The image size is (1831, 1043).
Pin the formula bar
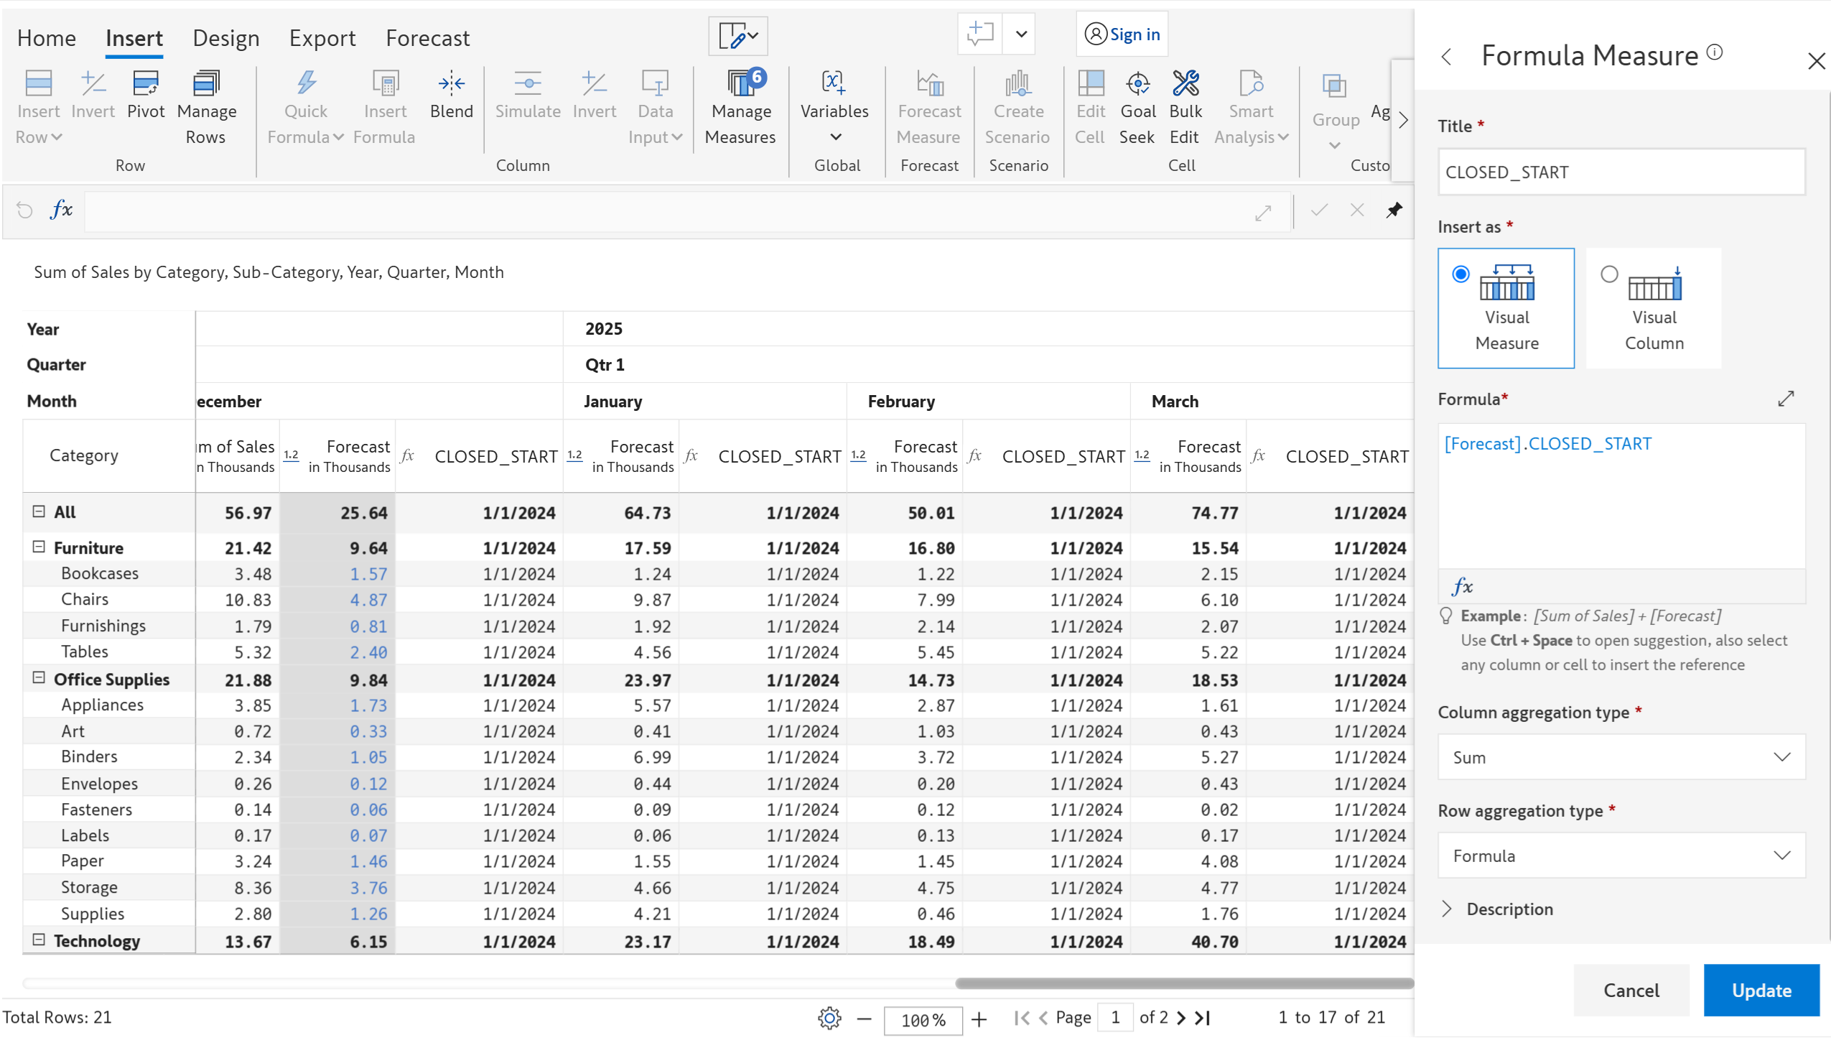coord(1394,210)
